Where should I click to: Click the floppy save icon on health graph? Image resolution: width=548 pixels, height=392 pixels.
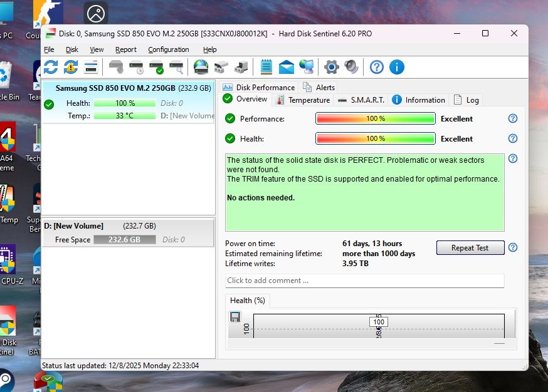click(235, 317)
